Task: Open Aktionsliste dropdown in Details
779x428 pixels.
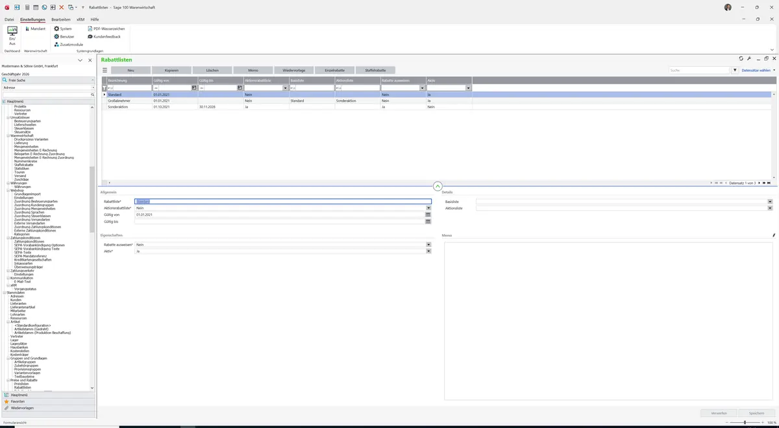Action: 770,208
